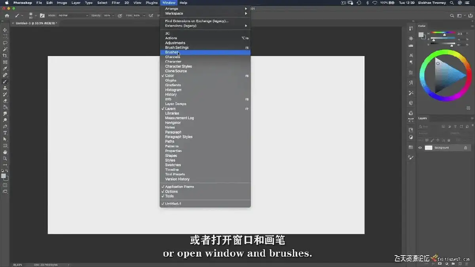Select the Paint Bucket tool
This screenshot has height=267, width=475.
(x=5, y=107)
